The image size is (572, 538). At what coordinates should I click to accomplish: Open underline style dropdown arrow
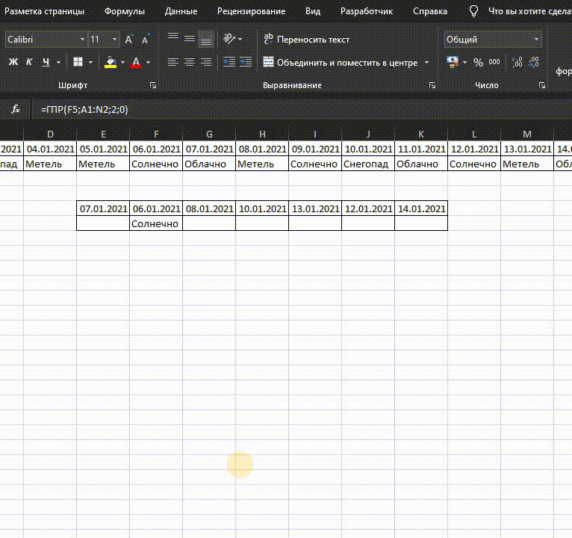tap(58, 62)
